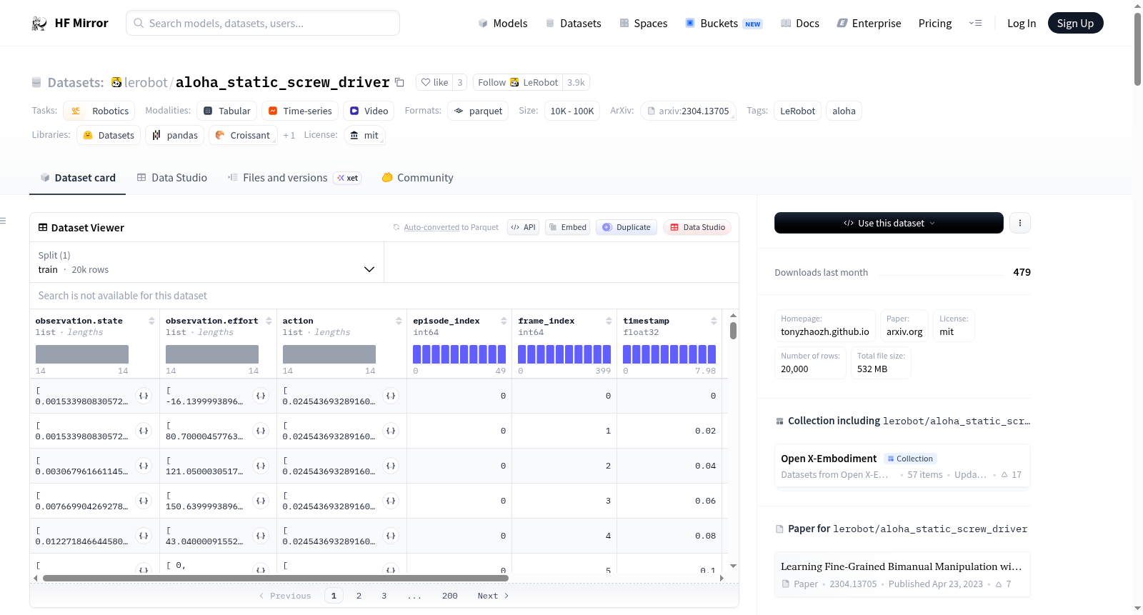The image size is (1143, 615).
Task: Open the Open X-Embodiment collection card
Action: [902, 466]
